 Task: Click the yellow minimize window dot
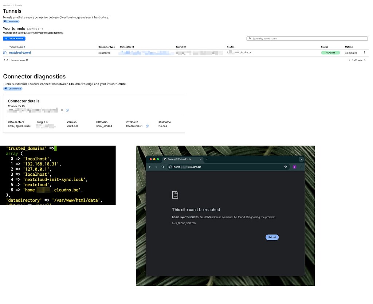[x=154, y=159]
